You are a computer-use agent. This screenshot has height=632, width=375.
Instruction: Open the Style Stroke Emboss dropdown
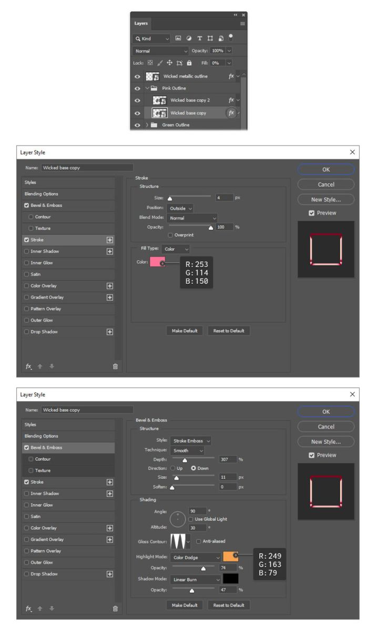pyautogui.click(x=190, y=441)
